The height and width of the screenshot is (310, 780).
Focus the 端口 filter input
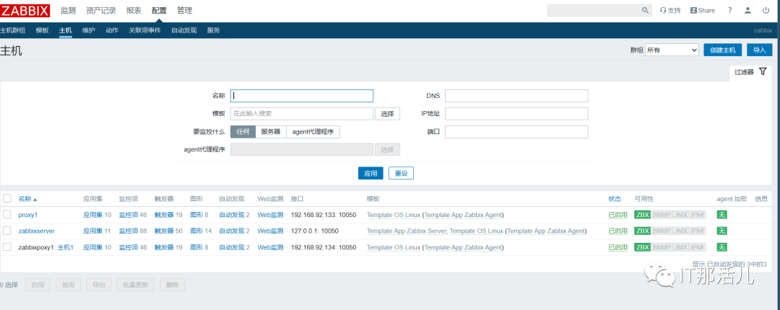516,132
